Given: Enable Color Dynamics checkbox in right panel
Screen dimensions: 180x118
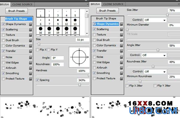Looking at the screenshot, I should tap(94, 45).
